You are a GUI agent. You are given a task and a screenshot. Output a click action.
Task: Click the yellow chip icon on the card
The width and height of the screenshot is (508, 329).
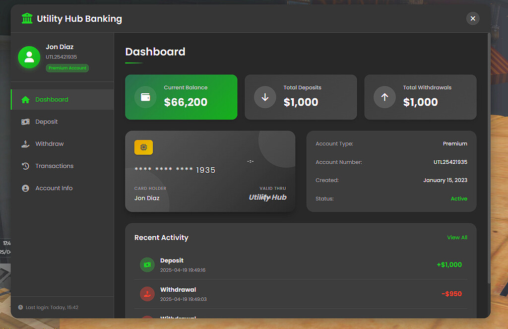click(143, 147)
